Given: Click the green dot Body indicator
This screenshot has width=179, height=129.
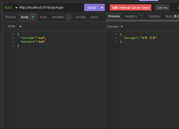Looking at the screenshot, I should pos(32,17).
